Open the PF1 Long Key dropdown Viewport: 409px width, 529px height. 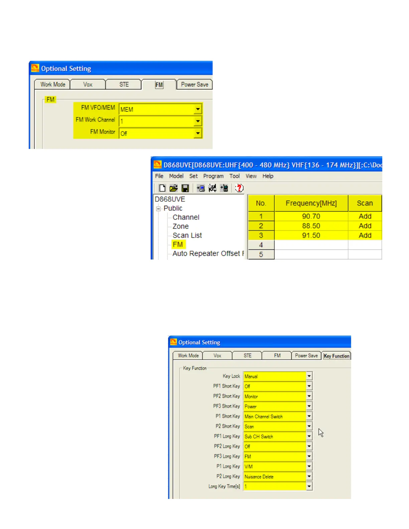coord(309,436)
